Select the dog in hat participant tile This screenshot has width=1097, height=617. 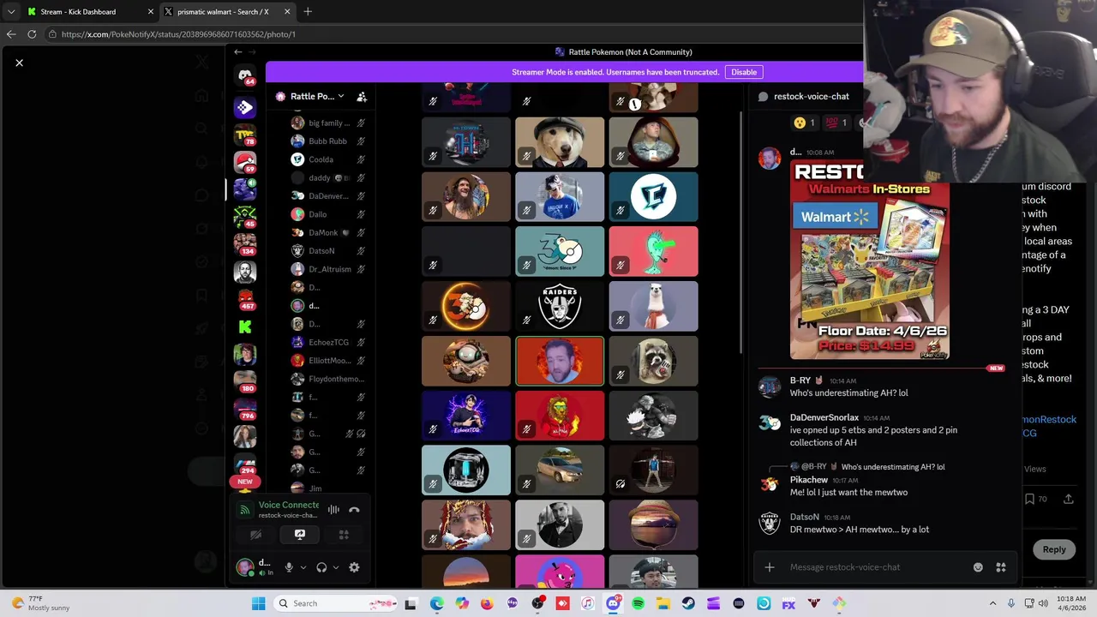coord(560,142)
